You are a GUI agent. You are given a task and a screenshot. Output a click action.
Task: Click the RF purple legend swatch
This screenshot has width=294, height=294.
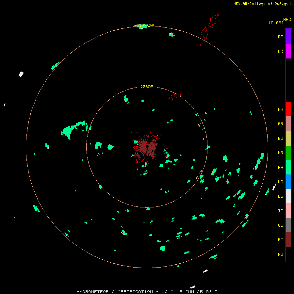[x=288, y=37]
